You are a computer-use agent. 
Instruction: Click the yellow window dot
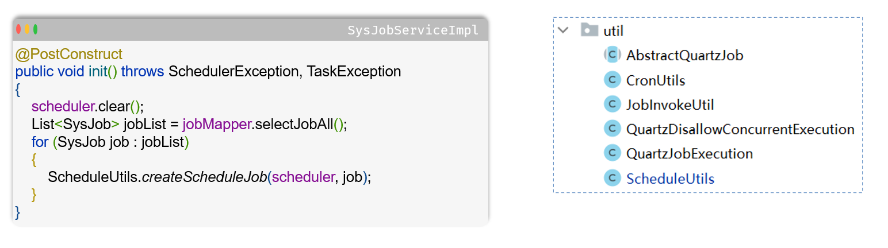coord(27,29)
